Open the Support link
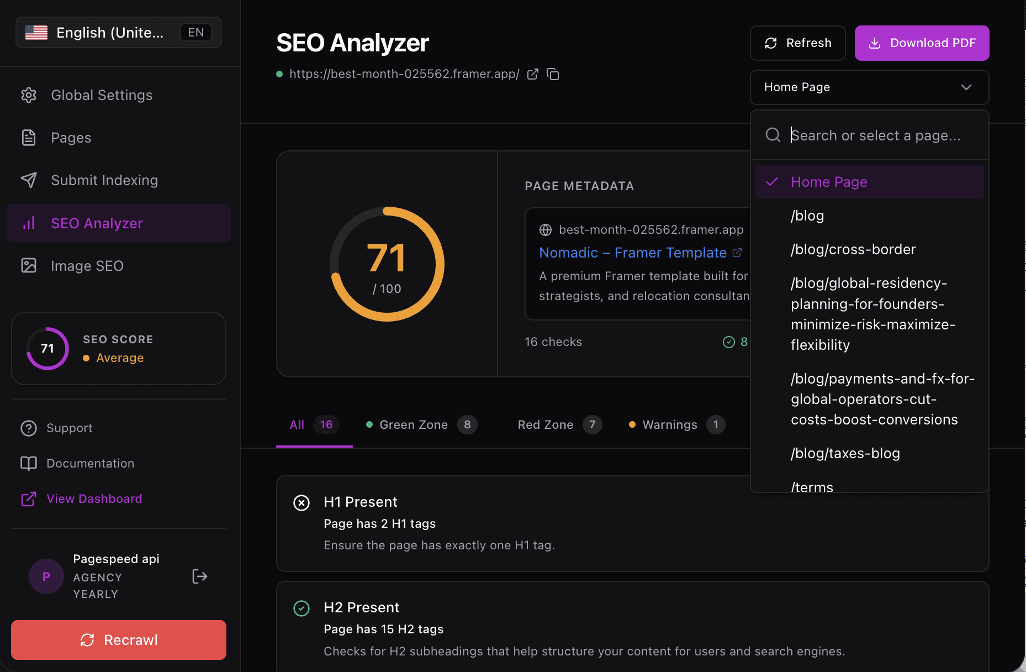The image size is (1026, 672). click(x=69, y=428)
